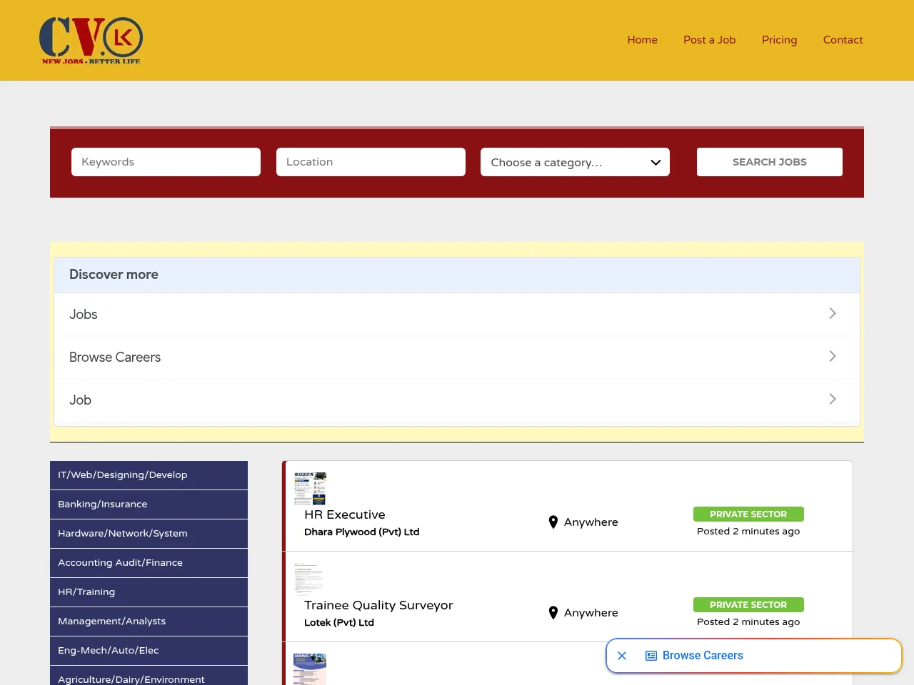
Task: Click the Jobs text in Discover more
Action: (84, 315)
